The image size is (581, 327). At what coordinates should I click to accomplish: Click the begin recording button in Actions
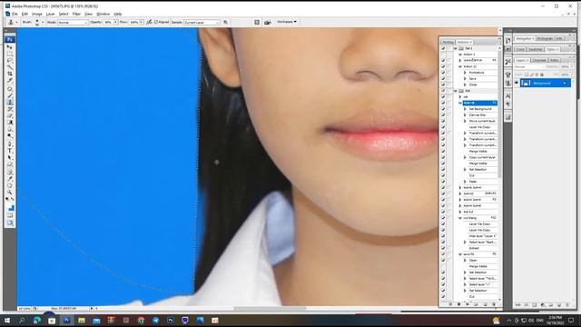[x=458, y=304]
